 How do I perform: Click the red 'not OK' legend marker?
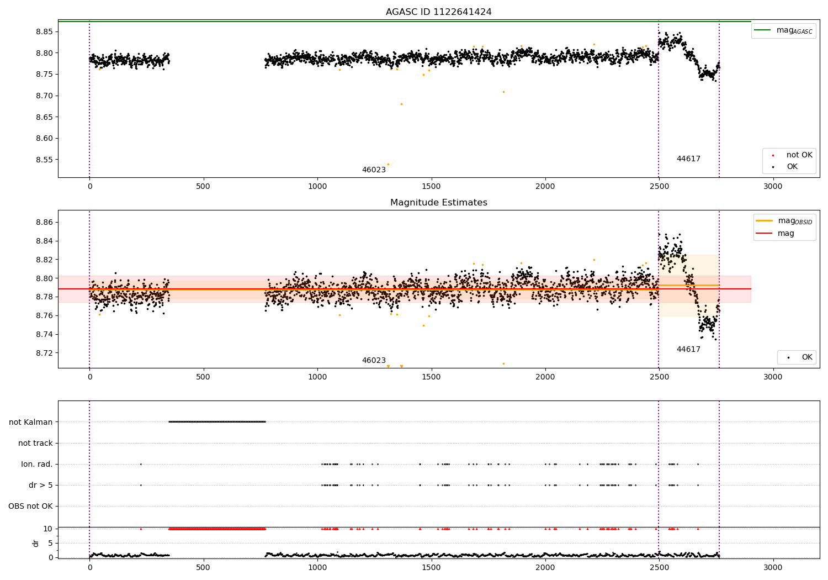tap(773, 155)
